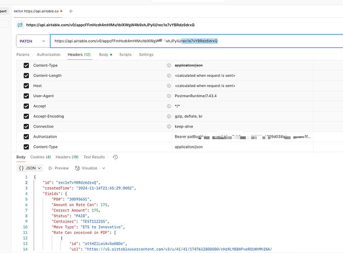The height and width of the screenshot is (253, 343).
Task: Uncheck the Connection header checkbox
Action: [x=26, y=126]
